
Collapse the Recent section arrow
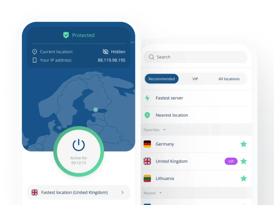[161, 193]
